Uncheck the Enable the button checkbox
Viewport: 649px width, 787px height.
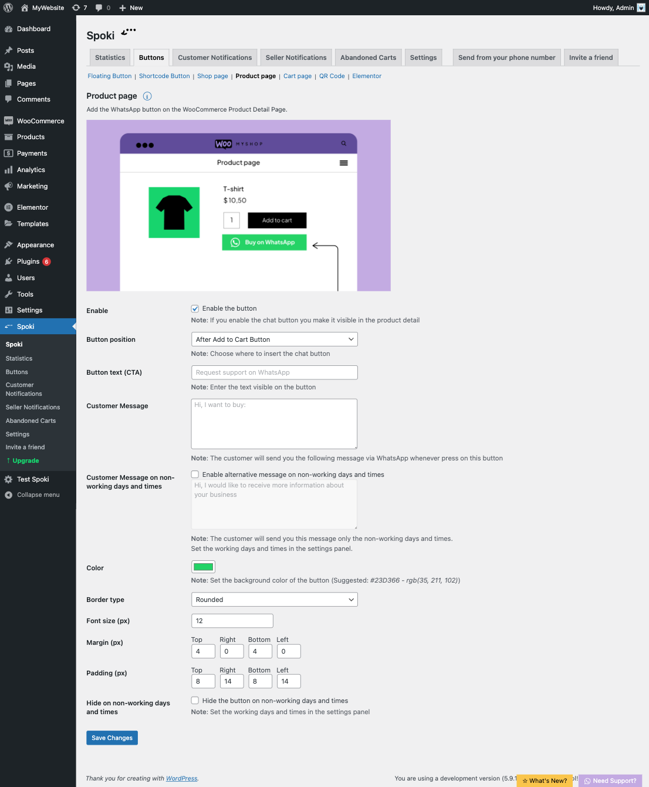(195, 308)
